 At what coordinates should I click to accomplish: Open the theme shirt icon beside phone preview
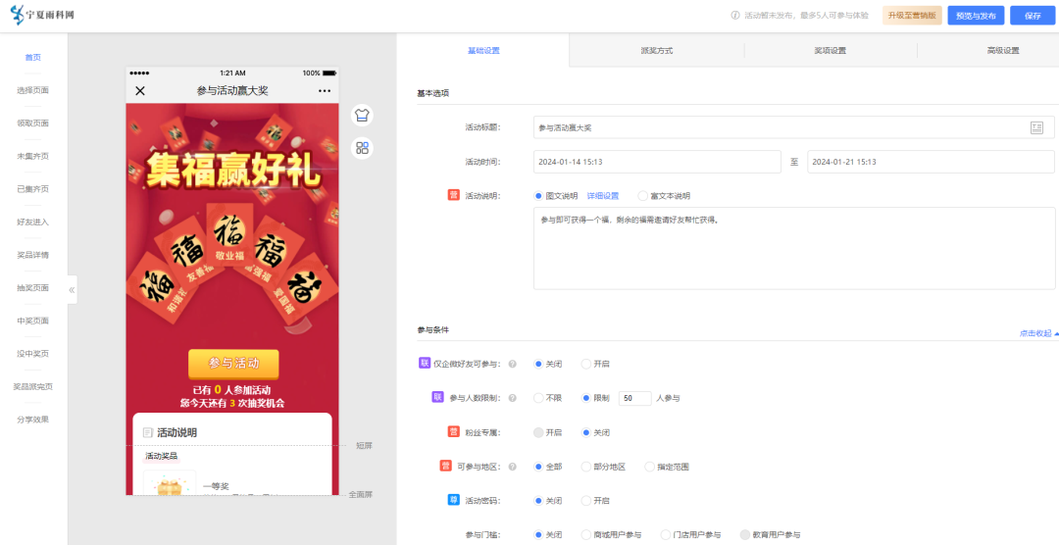pyautogui.click(x=362, y=116)
